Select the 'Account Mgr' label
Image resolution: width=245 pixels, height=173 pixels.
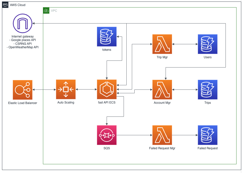[x=162, y=103]
